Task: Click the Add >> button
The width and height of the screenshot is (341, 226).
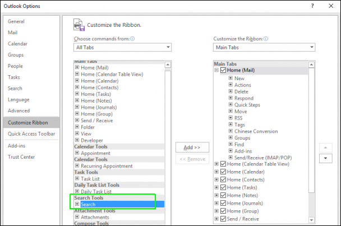Action: click(x=192, y=147)
